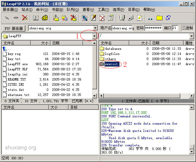Screen dimensions: 196x162
Task: Click the clipboard properties toolbar icon
Action: (x=111, y=18)
